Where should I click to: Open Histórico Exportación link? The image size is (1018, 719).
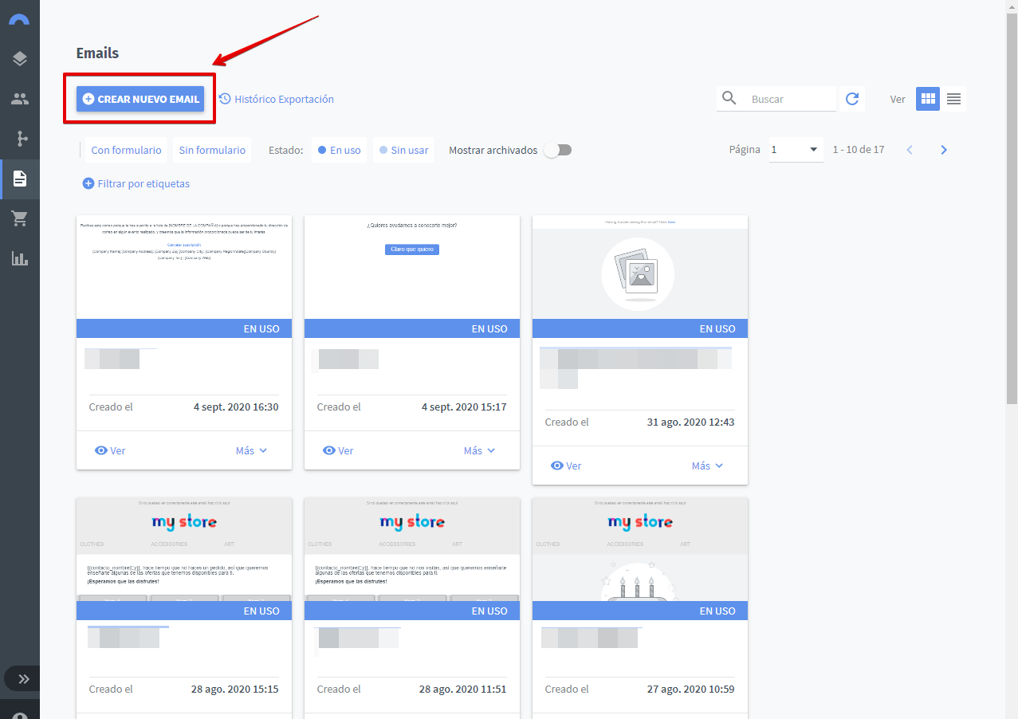tap(277, 99)
